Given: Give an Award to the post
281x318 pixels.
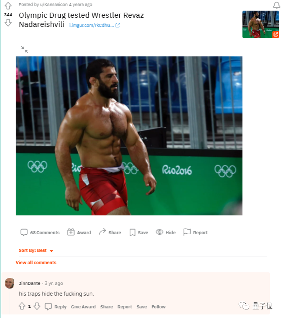Looking at the screenshot, I should click(x=79, y=233).
